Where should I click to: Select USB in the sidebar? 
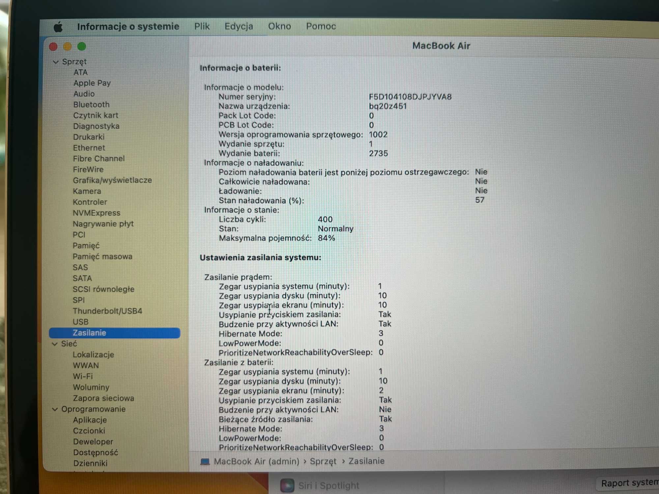click(81, 322)
